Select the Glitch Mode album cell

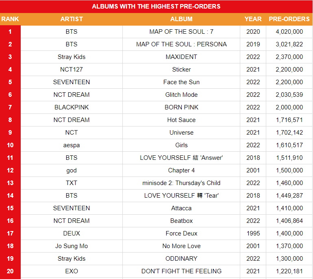click(x=181, y=95)
